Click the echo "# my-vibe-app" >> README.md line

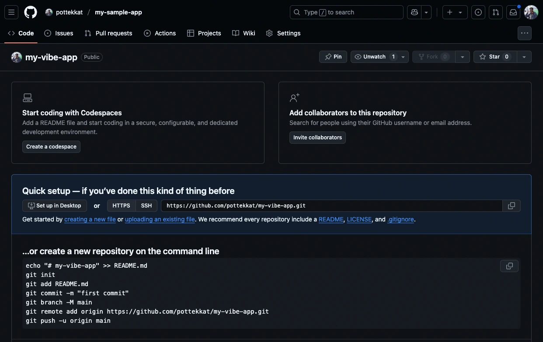pos(87,266)
